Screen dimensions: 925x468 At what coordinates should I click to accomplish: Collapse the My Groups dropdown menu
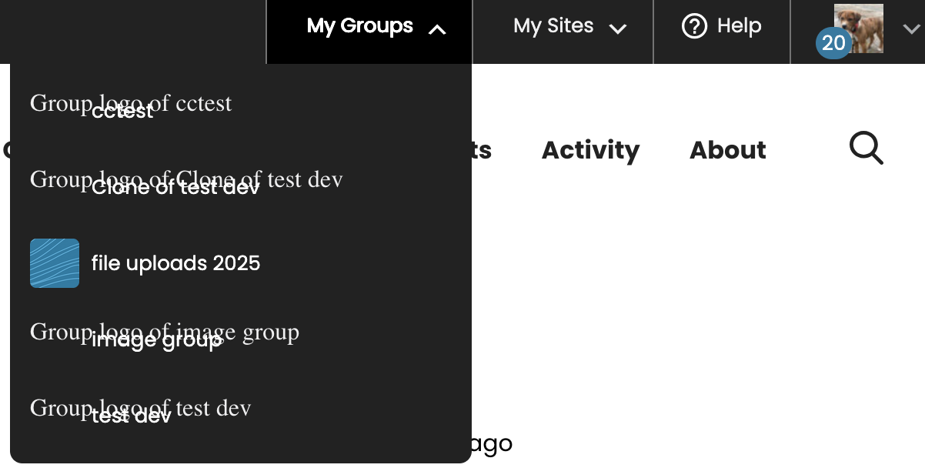click(x=360, y=27)
